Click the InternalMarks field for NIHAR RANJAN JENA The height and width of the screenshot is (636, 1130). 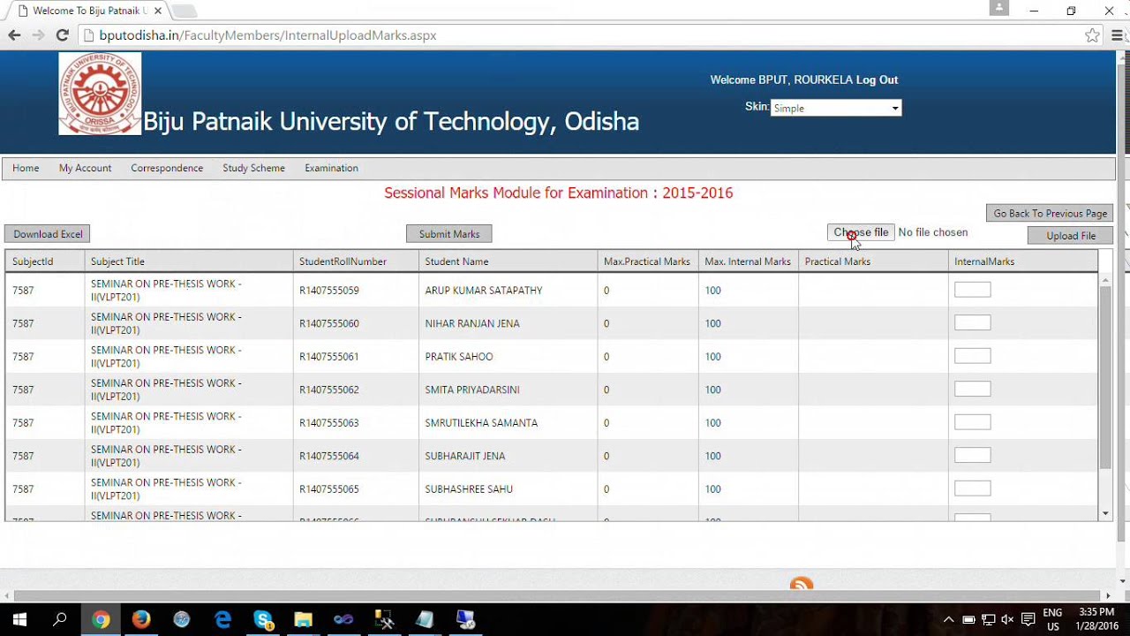972,323
